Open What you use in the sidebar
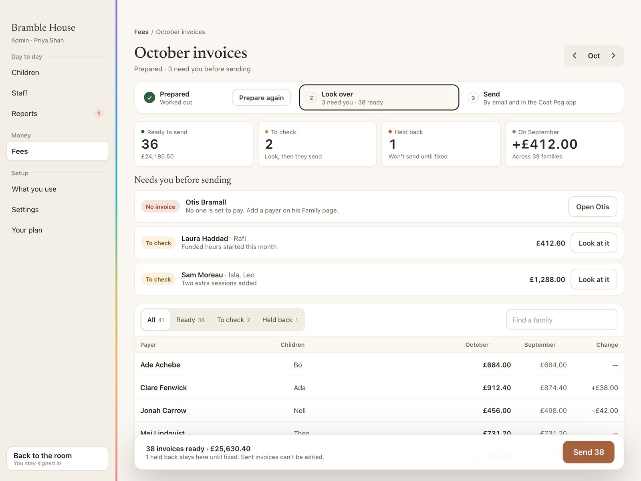The width and height of the screenshot is (641, 481). 58,189
